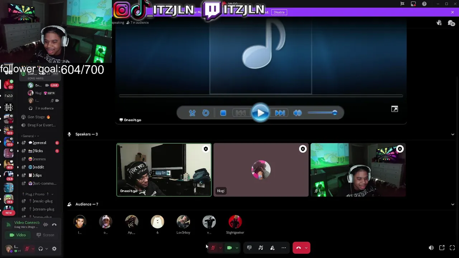Open microphone options arrow in call controls
This screenshot has height=258, width=459.
pos(220,248)
